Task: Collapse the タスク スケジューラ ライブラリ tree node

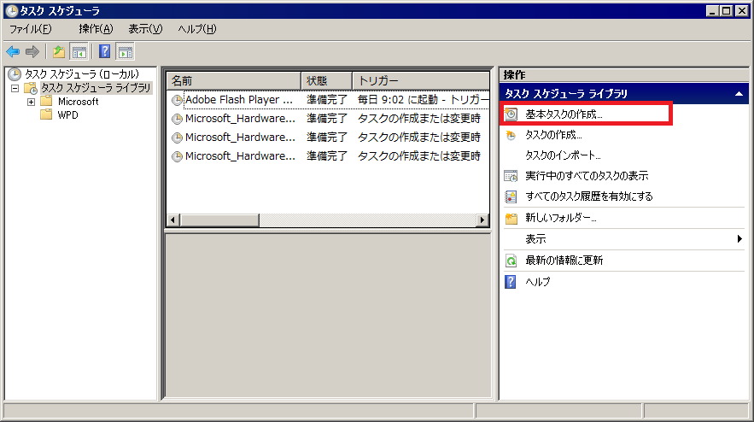Action: (15, 88)
